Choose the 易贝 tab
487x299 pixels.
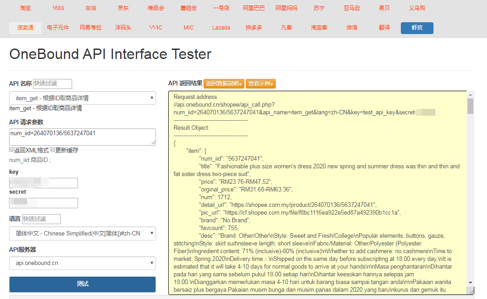click(384, 8)
